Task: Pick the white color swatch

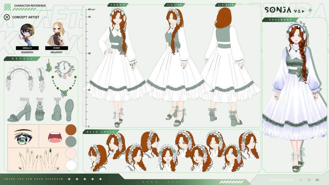Action: tap(71, 165)
